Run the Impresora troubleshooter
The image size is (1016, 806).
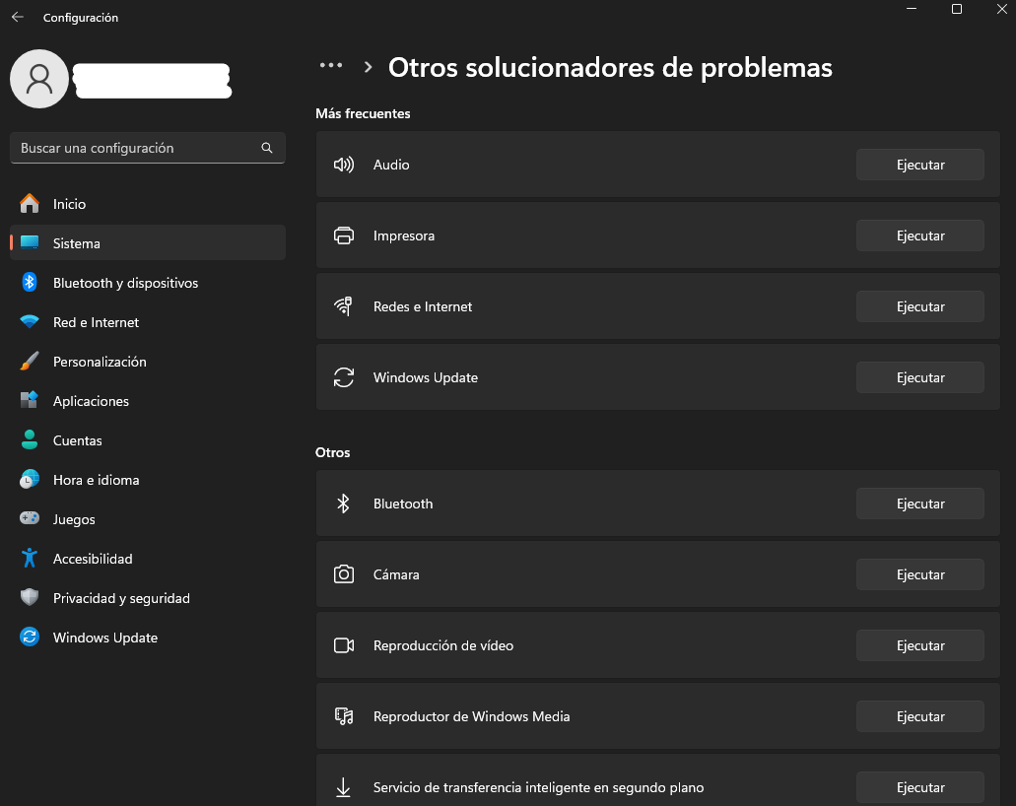click(920, 235)
